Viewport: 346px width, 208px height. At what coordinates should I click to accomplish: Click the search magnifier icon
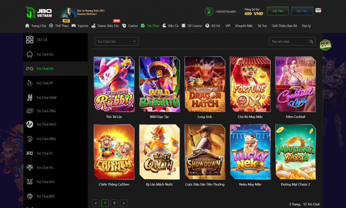(311, 41)
